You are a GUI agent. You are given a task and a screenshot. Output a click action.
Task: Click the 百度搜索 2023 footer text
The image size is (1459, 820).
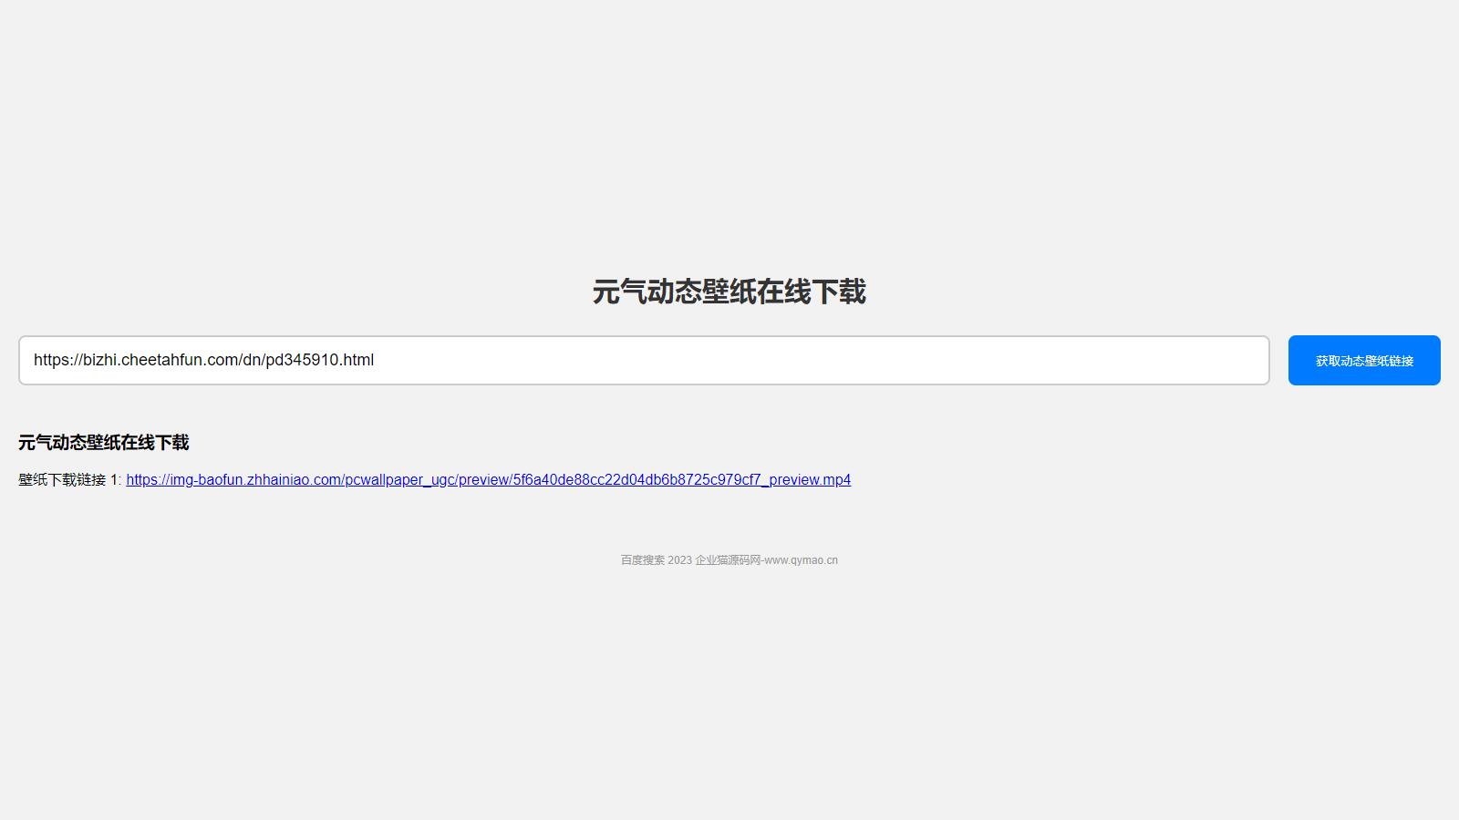coord(656,560)
